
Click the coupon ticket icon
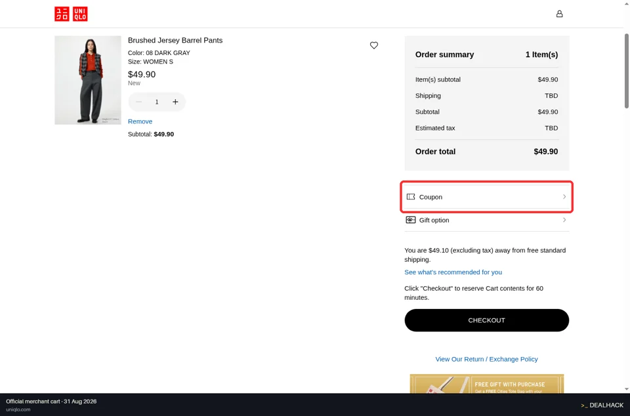[x=411, y=197]
